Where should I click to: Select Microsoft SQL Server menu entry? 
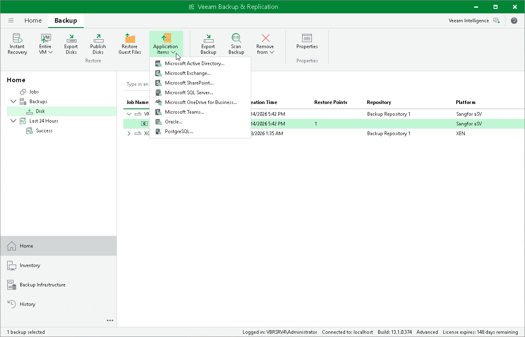click(x=200, y=93)
